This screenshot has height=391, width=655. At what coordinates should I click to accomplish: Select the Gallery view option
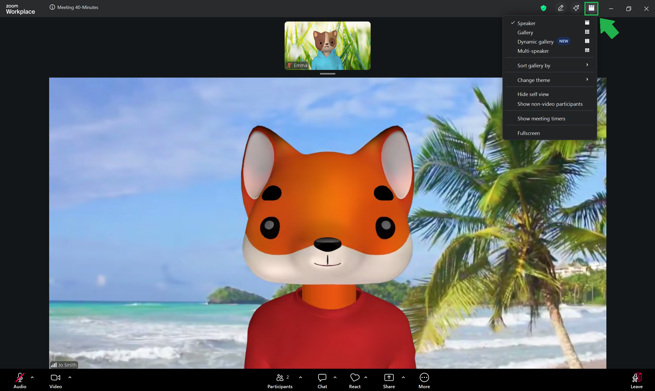550,33
